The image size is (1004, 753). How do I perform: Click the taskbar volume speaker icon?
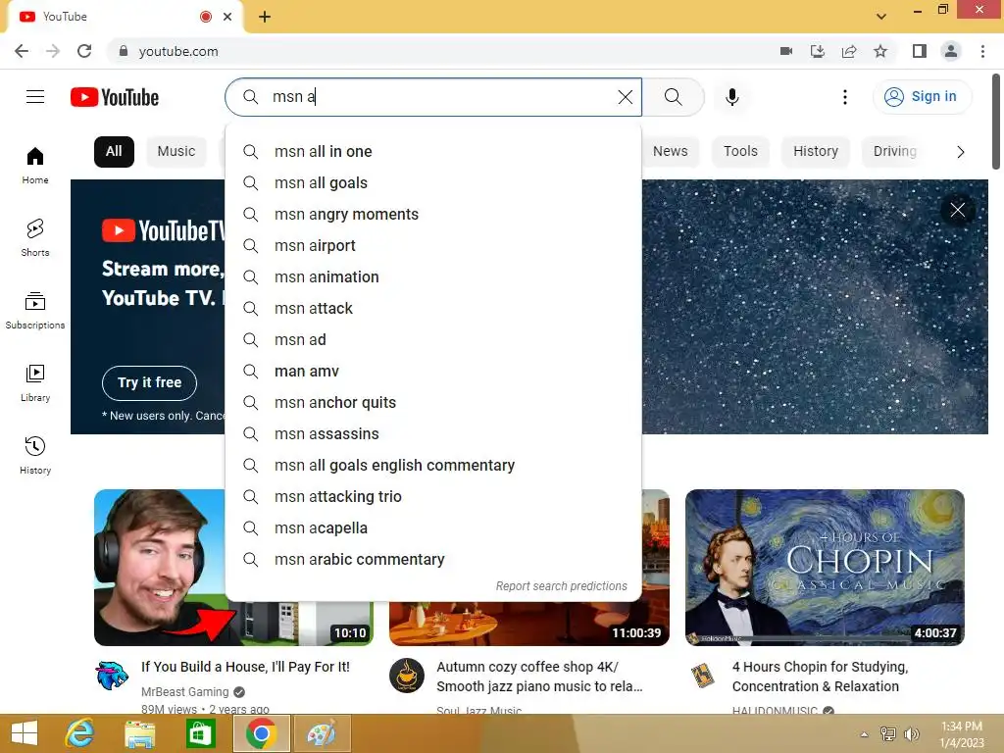(x=911, y=733)
